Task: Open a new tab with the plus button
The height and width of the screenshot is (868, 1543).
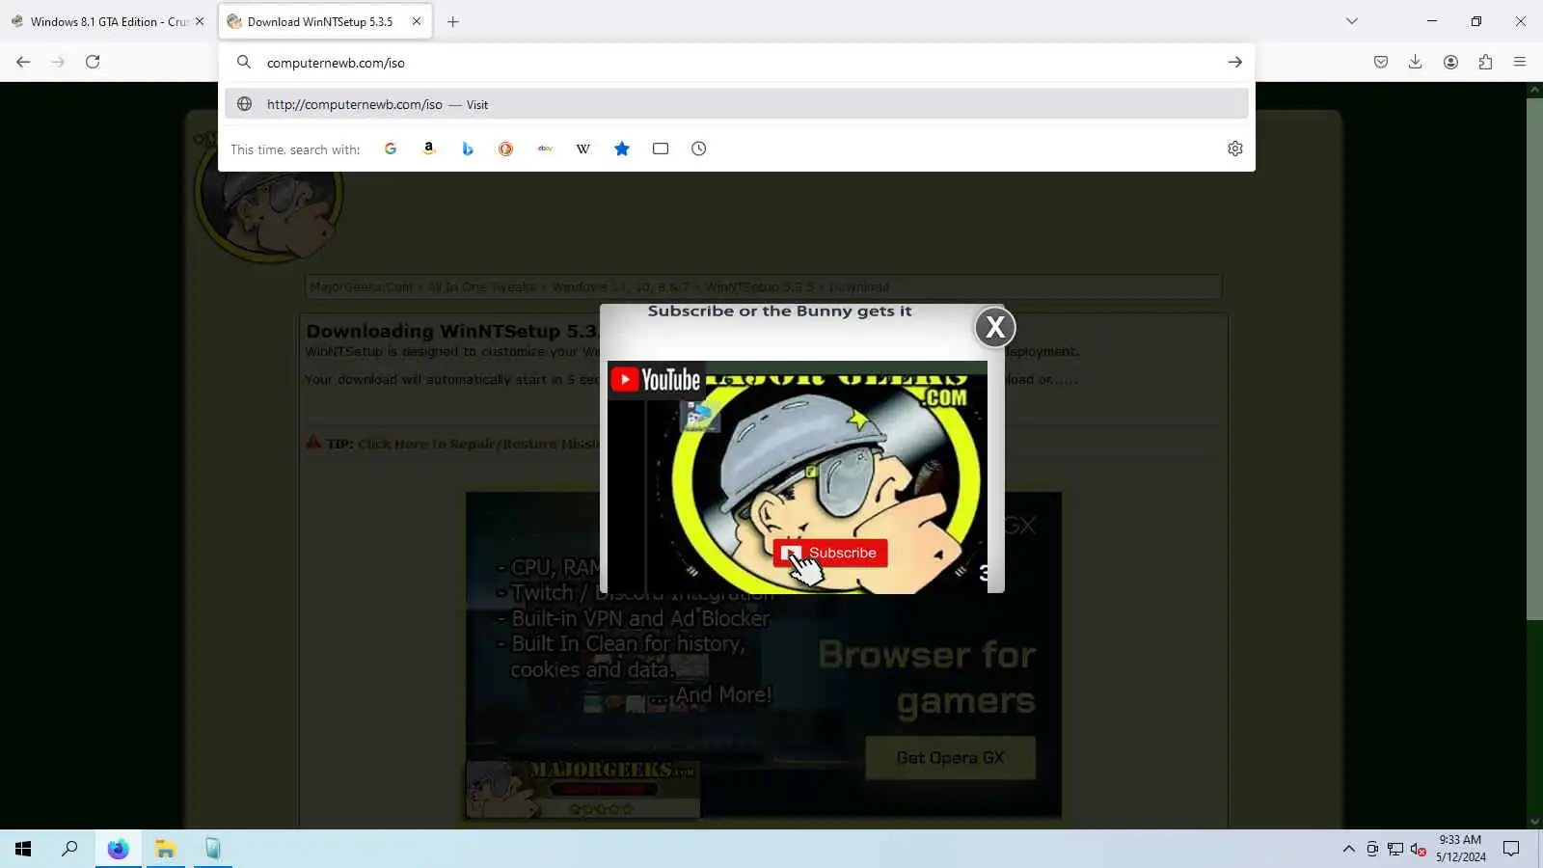Action: (x=453, y=21)
